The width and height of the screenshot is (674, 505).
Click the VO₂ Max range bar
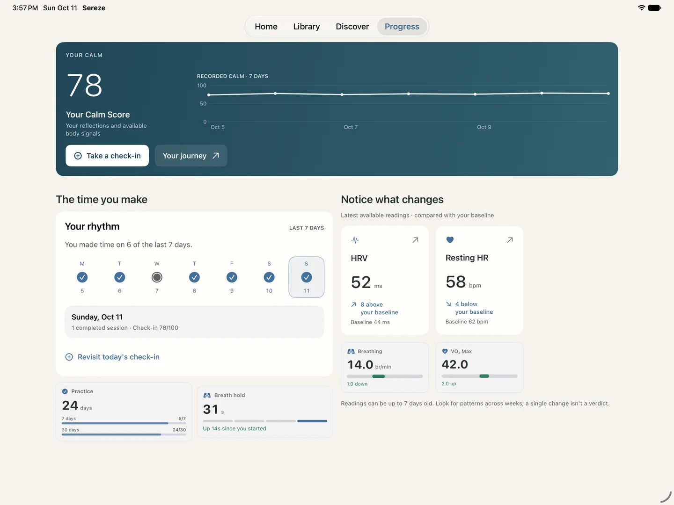(479, 376)
